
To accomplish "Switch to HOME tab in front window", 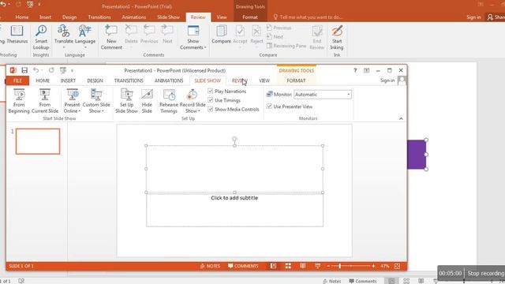I will click(43, 80).
